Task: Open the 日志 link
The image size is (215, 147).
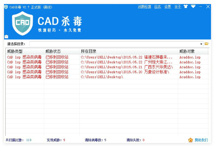Action: click(157, 7)
